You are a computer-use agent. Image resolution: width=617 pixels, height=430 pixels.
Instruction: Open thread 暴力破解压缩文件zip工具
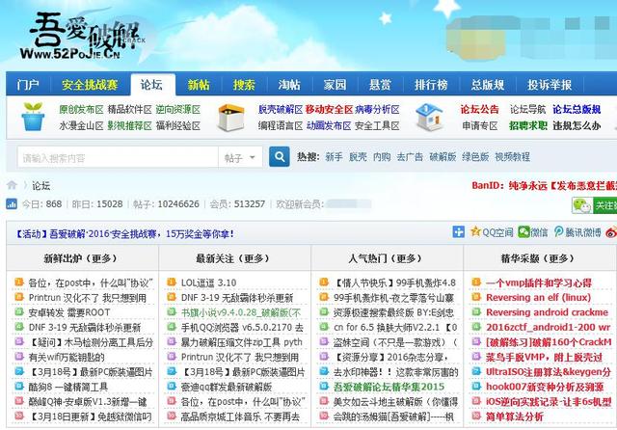tap(242, 342)
